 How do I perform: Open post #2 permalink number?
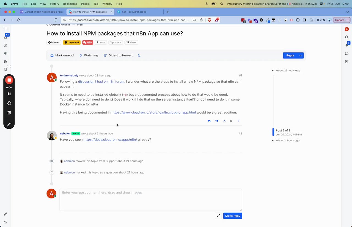click(x=240, y=133)
